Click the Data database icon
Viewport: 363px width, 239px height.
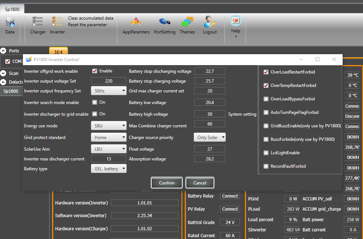[x=10, y=22]
